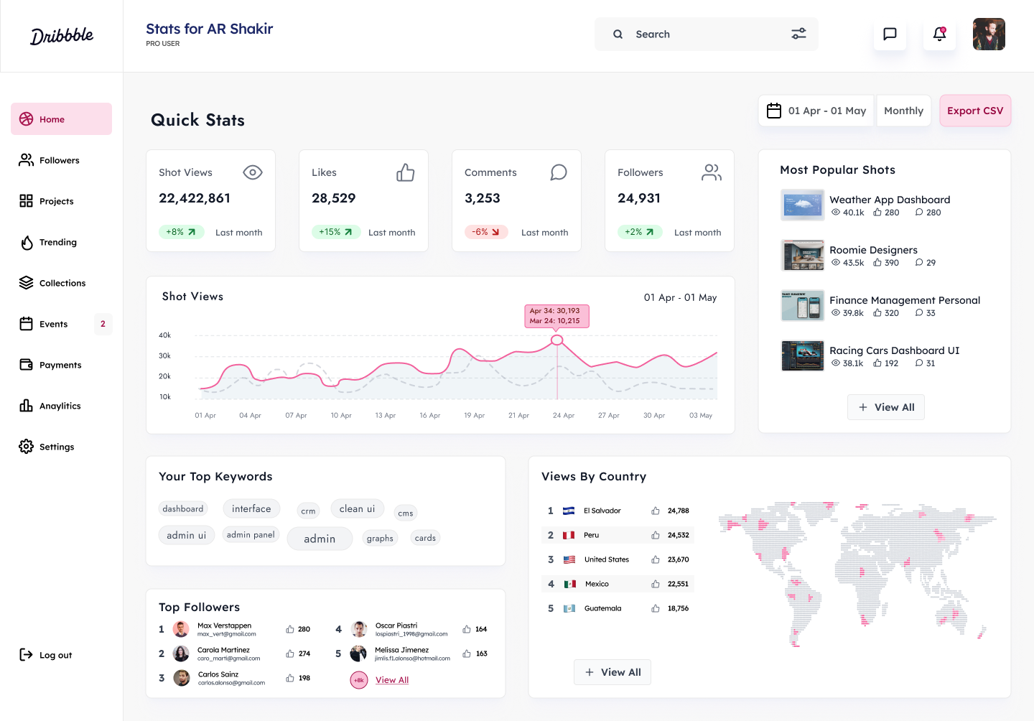This screenshot has width=1034, height=721.
Task: Click the Shot Views eye icon
Action: coord(253,172)
